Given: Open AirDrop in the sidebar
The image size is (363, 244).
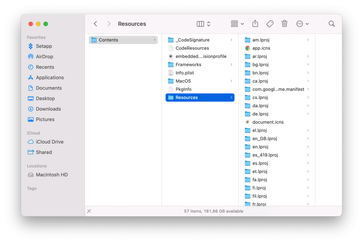Looking at the screenshot, I should point(44,57).
